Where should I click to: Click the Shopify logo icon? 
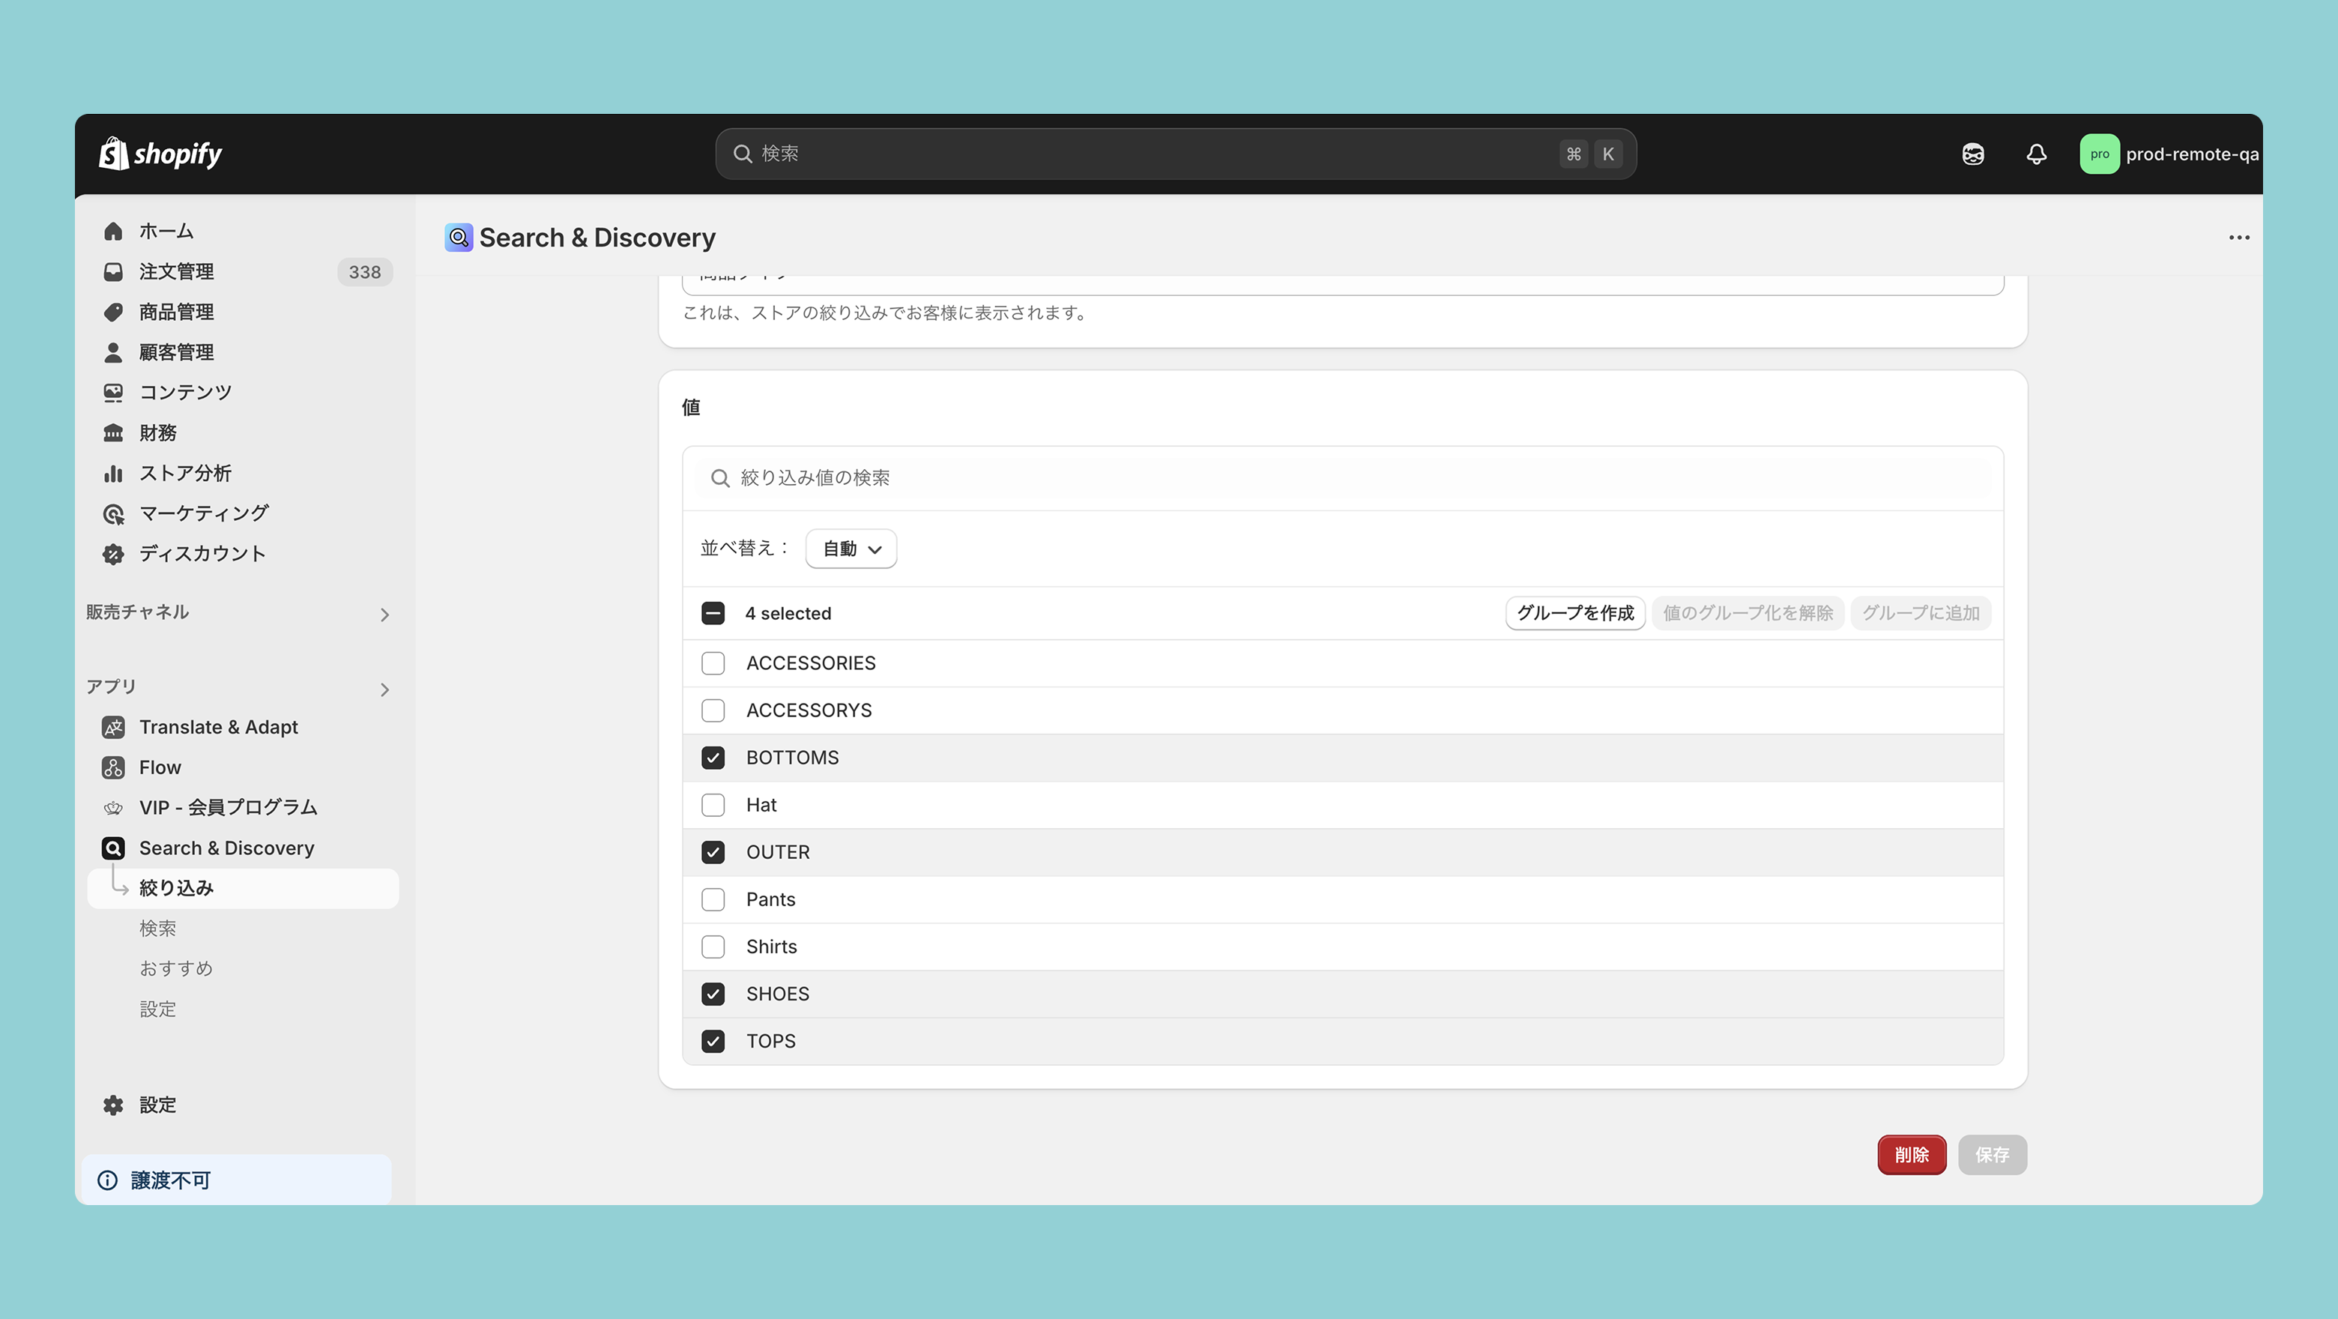(113, 154)
